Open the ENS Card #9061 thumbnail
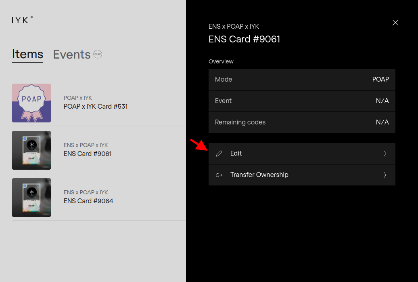This screenshot has height=282, width=418. [x=31, y=150]
